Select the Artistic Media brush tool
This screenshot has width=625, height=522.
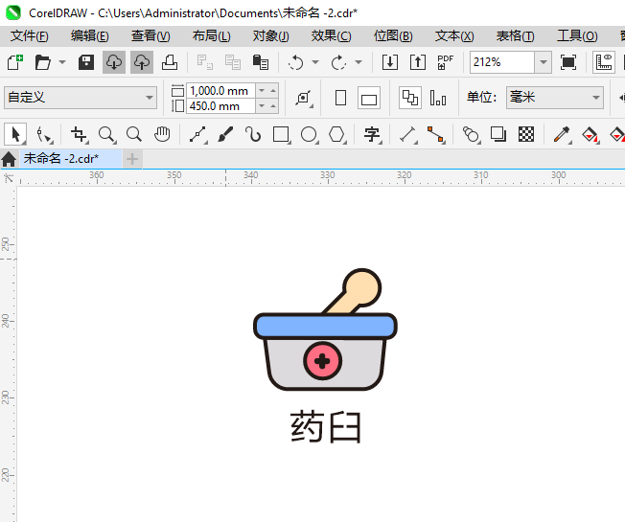(225, 134)
